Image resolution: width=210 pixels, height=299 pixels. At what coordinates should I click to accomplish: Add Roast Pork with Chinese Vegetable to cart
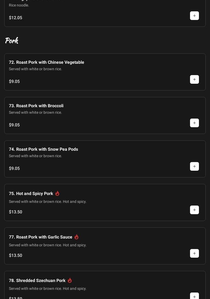[x=194, y=79]
